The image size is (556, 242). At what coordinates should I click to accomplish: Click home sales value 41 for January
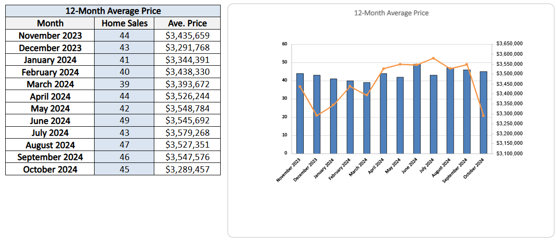[124, 60]
